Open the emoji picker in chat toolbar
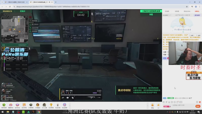202x114 pixels. 164,102
